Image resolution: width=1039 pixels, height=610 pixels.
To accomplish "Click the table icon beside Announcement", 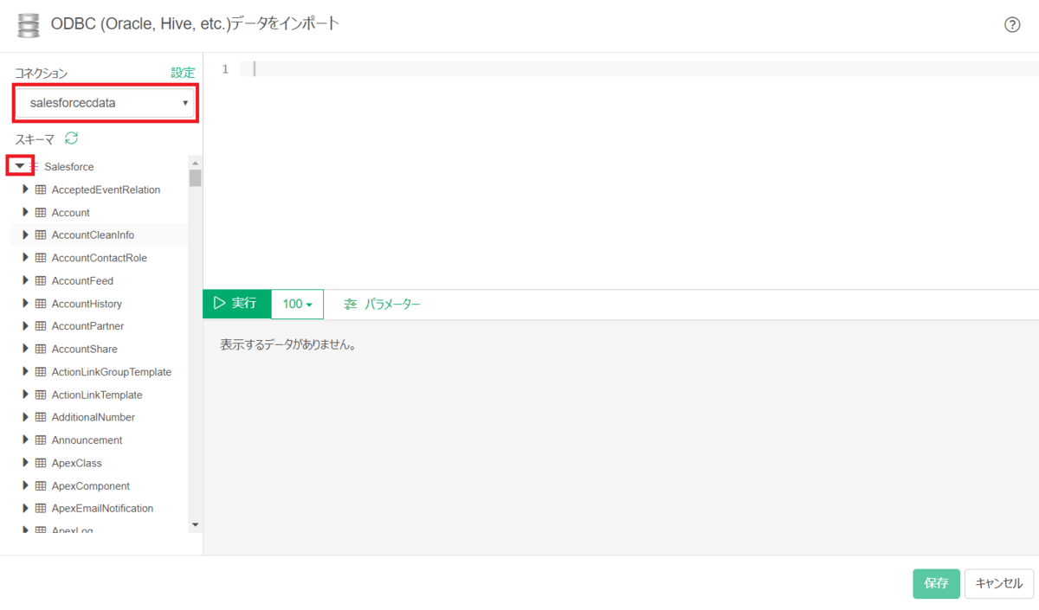I will click(x=41, y=440).
